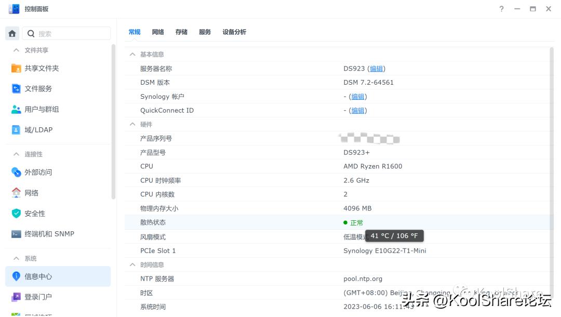Select 网络 in the left sidebar
Viewport: 561px width, 317px height.
pyautogui.click(x=34, y=193)
